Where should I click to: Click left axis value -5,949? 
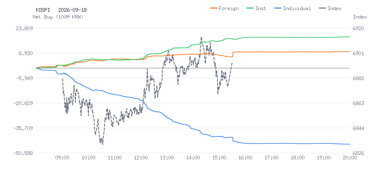pyautogui.click(x=24, y=78)
